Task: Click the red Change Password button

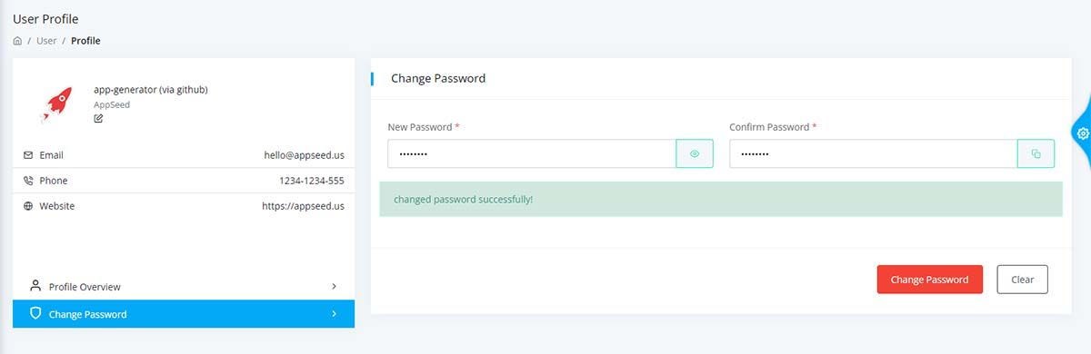Action: pos(930,280)
